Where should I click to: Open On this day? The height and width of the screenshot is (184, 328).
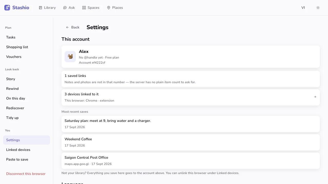26,98
